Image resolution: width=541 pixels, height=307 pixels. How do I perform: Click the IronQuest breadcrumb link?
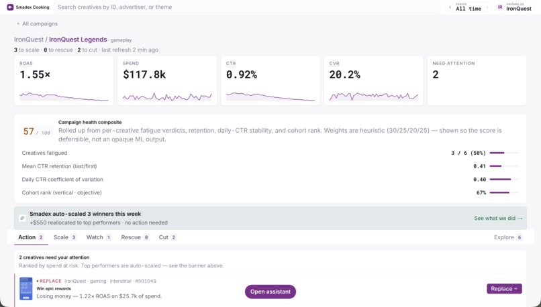tap(29, 40)
